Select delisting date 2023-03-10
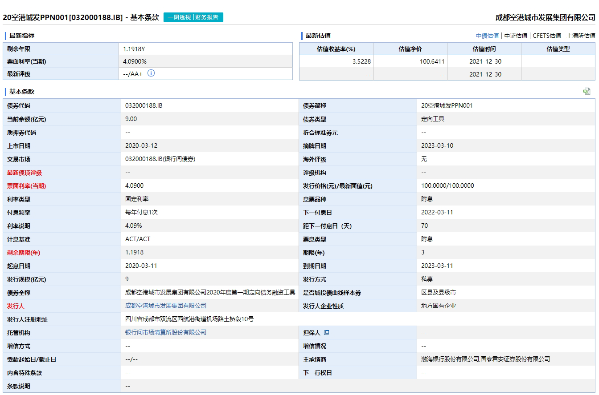The height and width of the screenshot is (395, 599). [x=437, y=145]
